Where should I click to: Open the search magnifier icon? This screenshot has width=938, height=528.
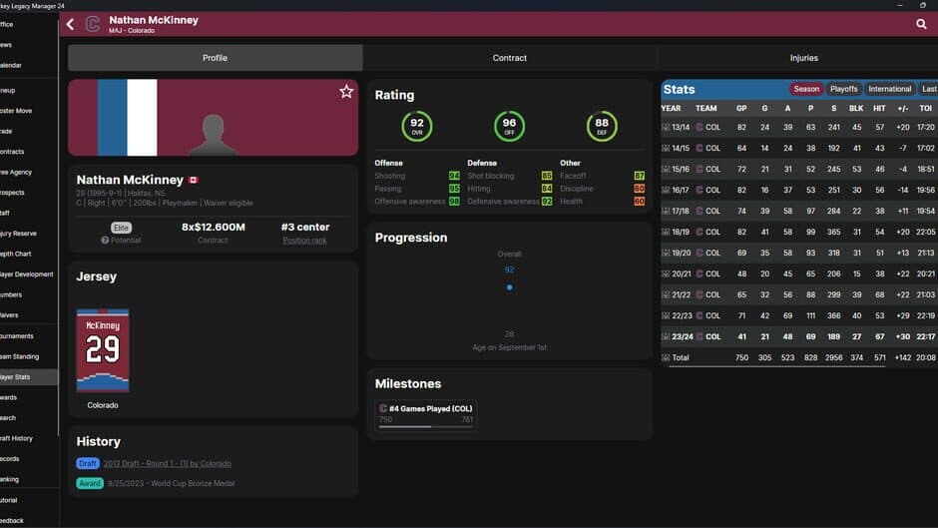pyautogui.click(x=920, y=24)
